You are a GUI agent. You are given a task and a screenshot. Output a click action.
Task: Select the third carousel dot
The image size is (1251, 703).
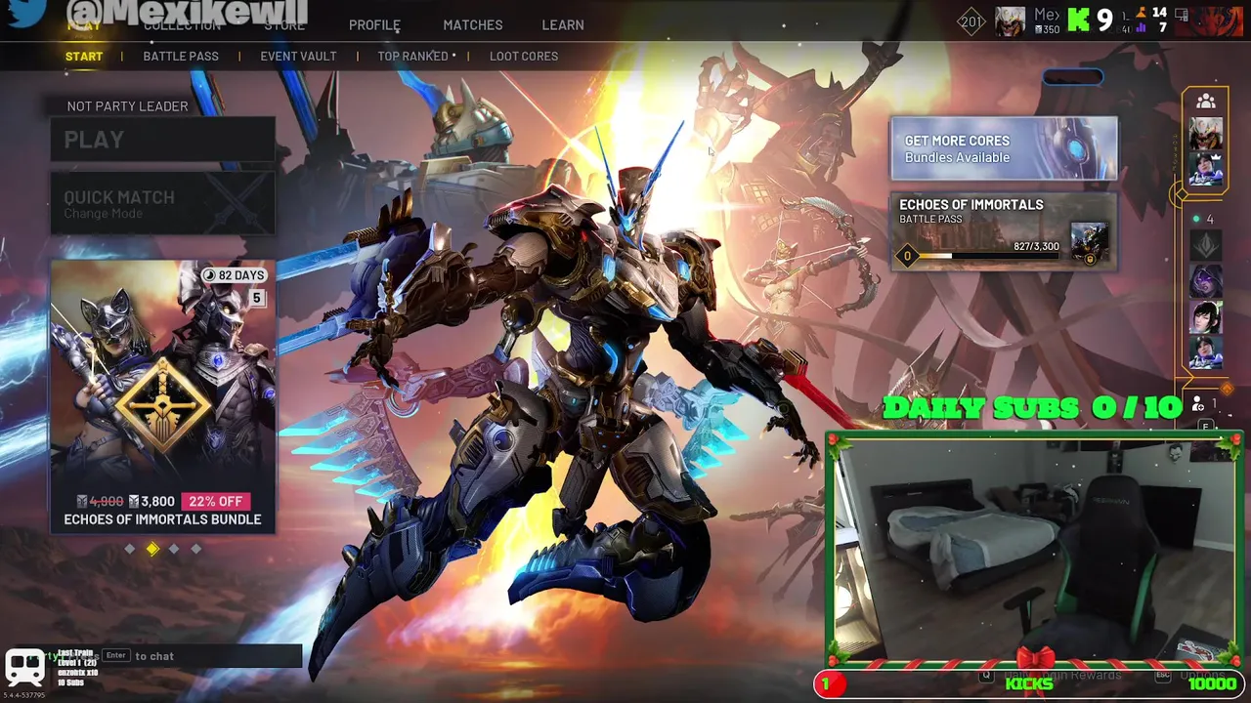tap(174, 549)
